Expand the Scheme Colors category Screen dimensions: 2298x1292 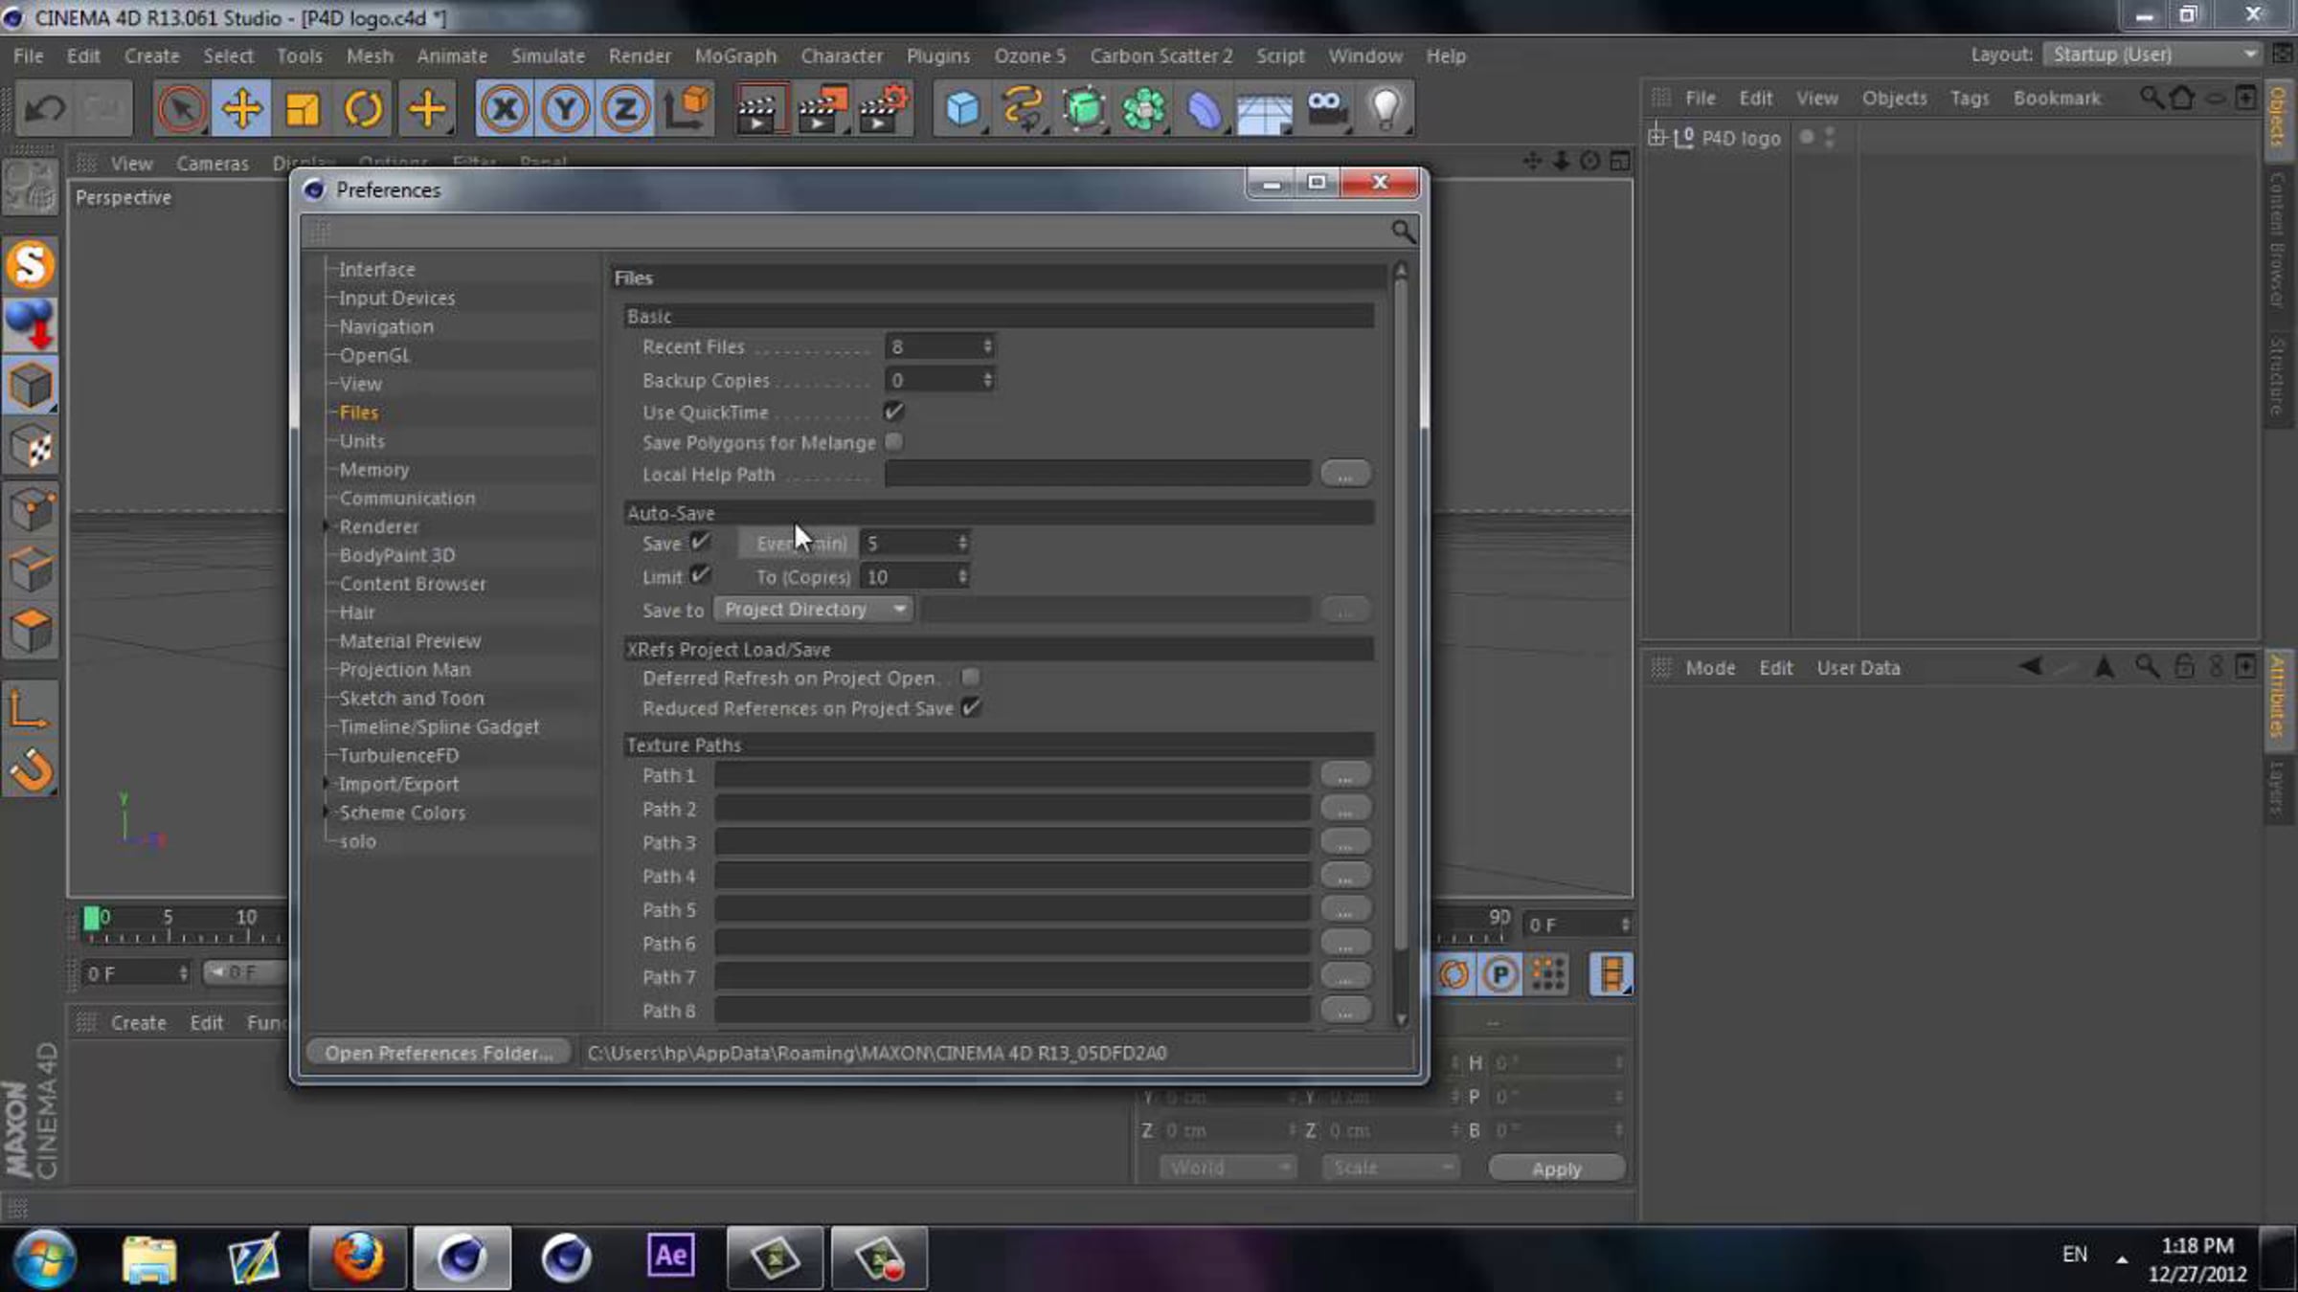point(326,813)
